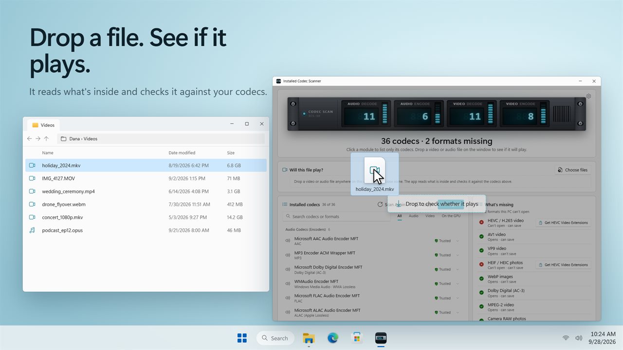Screen dimensions: 623x350
Task: Select concert_1080p.mkv file row
Action: pos(146,217)
